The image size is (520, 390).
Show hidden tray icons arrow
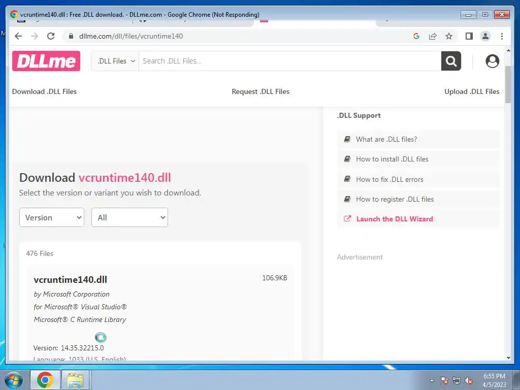432,380
